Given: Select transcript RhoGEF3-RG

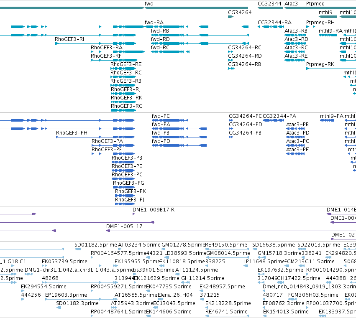Looking at the screenshot, I should (123, 111).
